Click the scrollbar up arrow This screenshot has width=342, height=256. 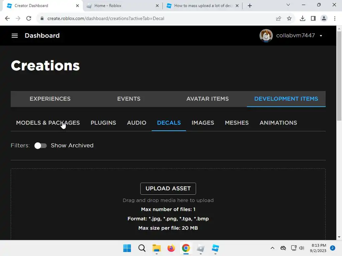coord(339,28)
